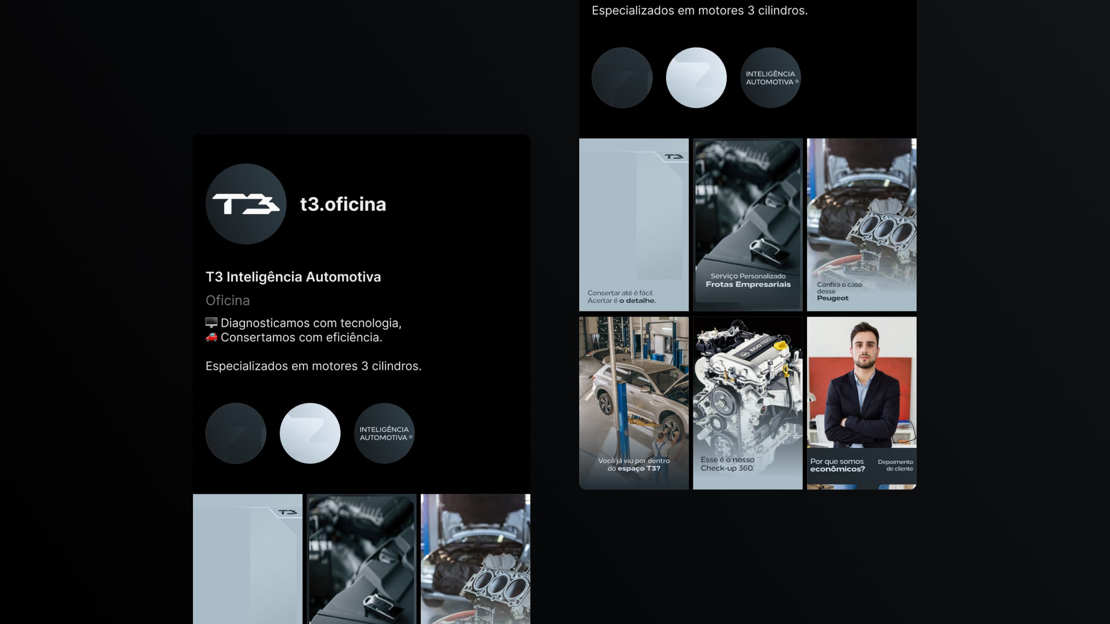
Task: Click the T3 logo profile picture
Action: coord(246,204)
